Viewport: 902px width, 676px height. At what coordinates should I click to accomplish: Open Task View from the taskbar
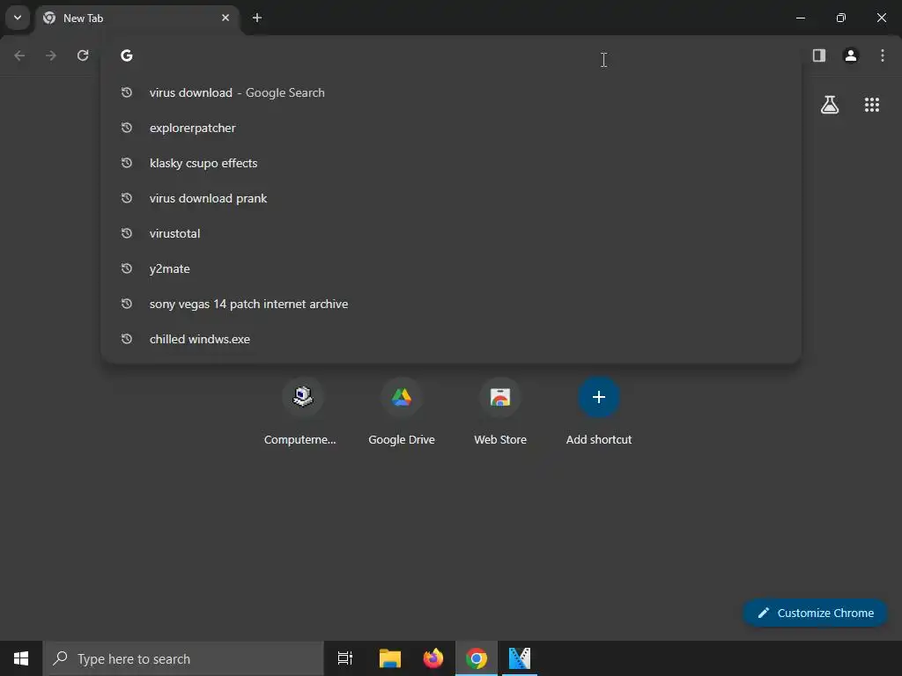coord(345,658)
